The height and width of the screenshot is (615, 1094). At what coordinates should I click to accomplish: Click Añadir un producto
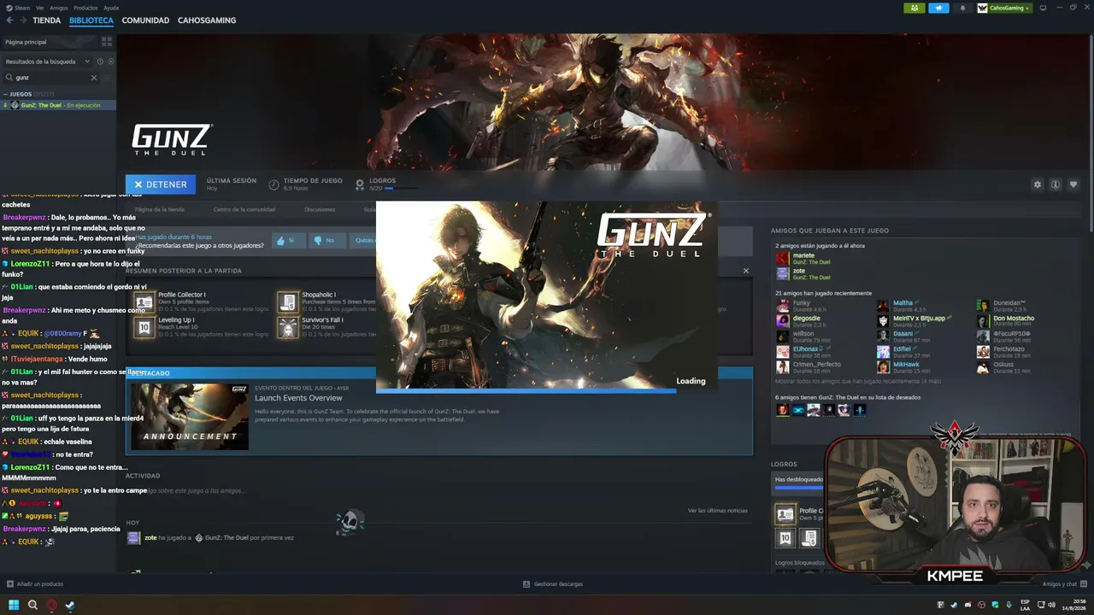35,584
